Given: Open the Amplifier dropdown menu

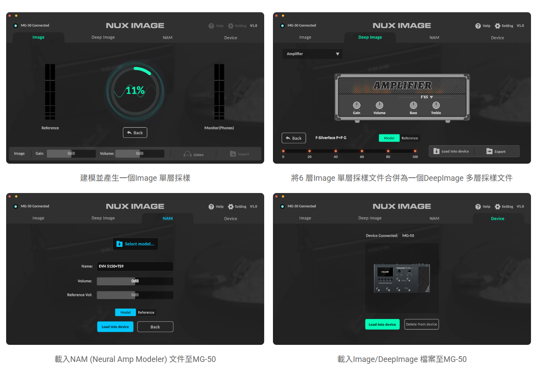Looking at the screenshot, I should 312,54.
